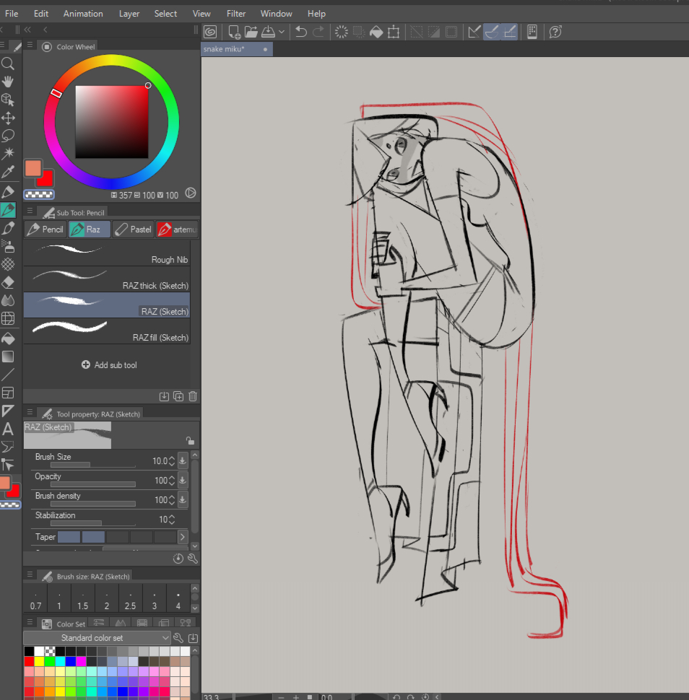Pick the Eraser tool
The width and height of the screenshot is (689, 700).
point(8,282)
